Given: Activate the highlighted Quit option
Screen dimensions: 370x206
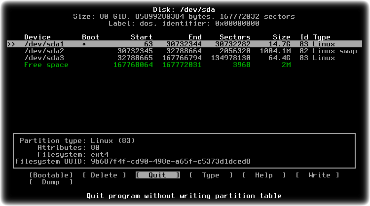Looking at the screenshot, I should (158, 175).
